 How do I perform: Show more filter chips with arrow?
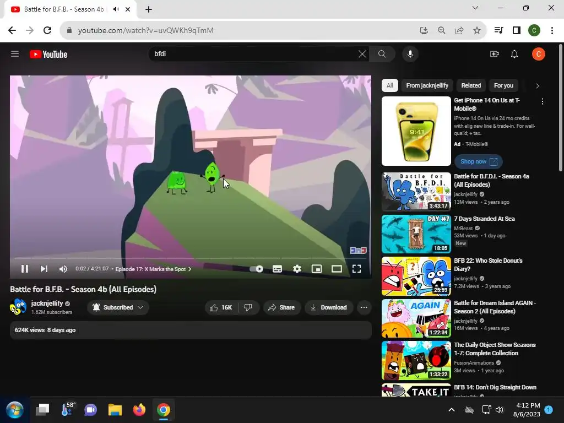pos(538,85)
